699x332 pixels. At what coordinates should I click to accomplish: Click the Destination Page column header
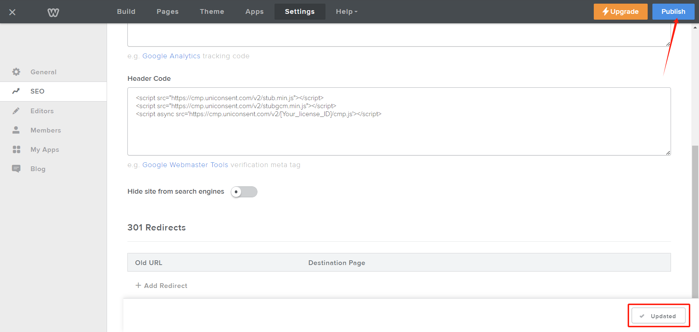click(x=337, y=263)
